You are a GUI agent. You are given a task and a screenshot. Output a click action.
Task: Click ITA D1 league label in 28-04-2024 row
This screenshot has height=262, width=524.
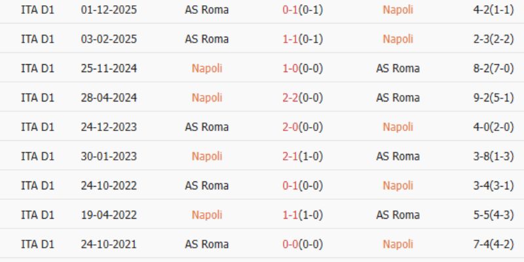coord(37,98)
